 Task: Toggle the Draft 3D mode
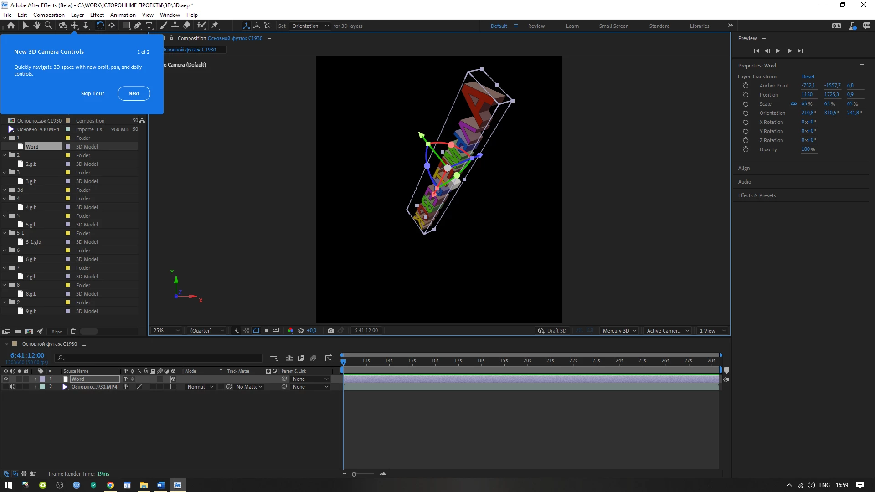(552, 331)
